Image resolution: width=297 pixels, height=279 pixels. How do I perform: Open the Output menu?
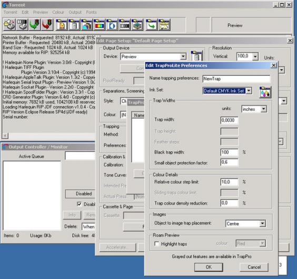coord(75,12)
